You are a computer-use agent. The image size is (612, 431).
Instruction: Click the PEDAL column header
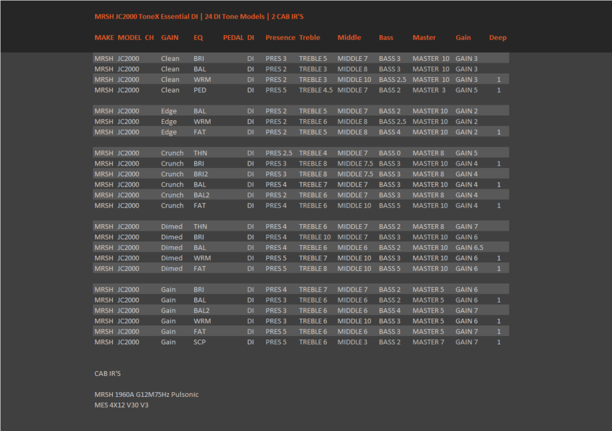click(234, 38)
